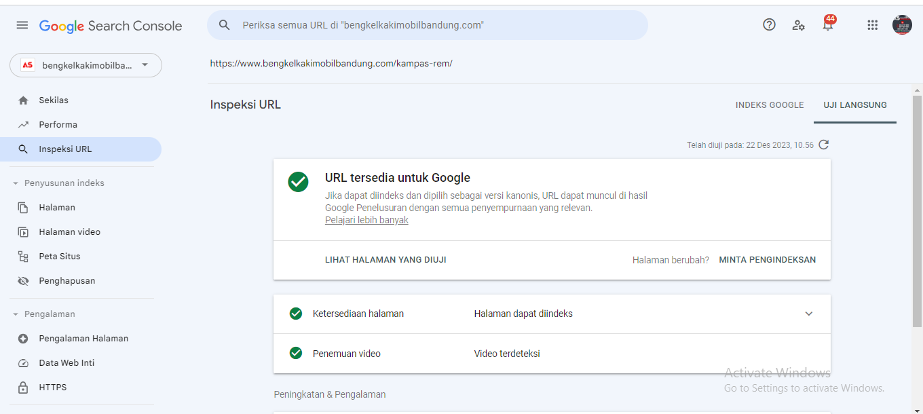Click the Sekilas home icon

(23, 100)
